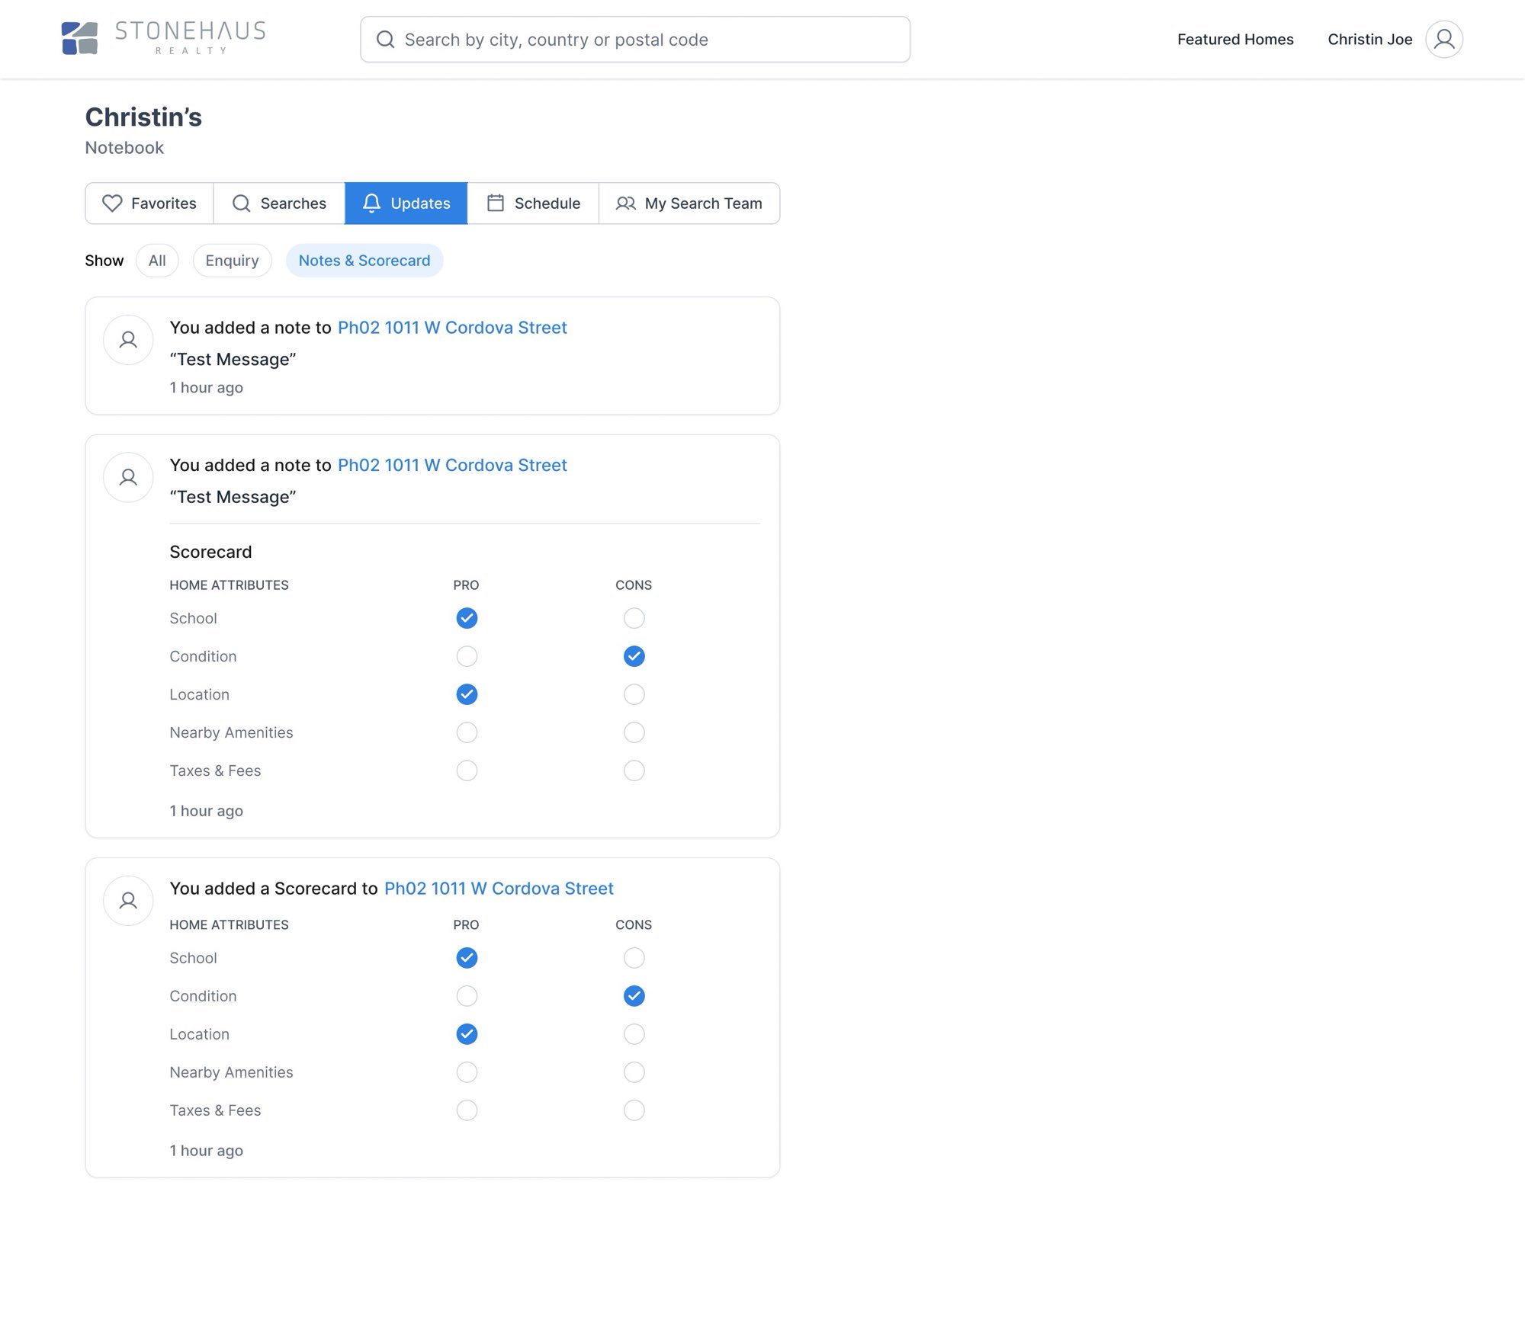Click the 'Scorecard' heading in note card
The image size is (1525, 1339).
tap(210, 552)
